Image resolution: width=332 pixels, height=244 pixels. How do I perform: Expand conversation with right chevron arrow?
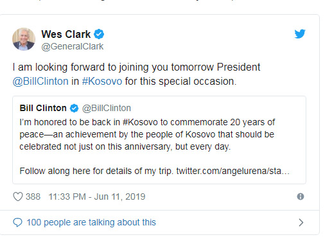301,223
